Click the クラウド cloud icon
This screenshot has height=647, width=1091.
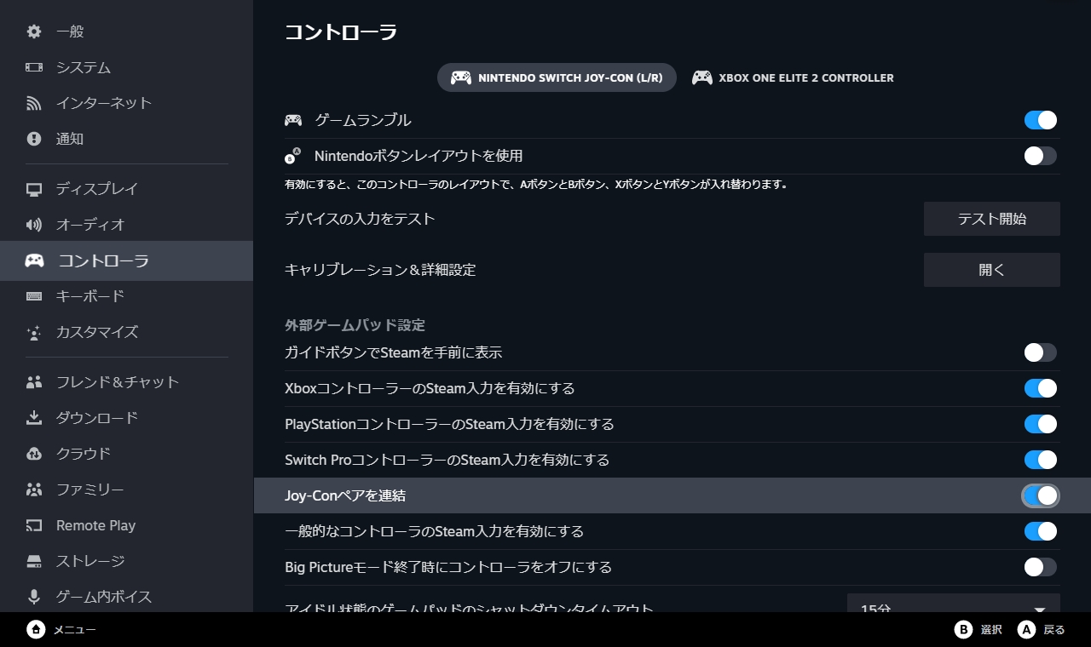point(34,454)
